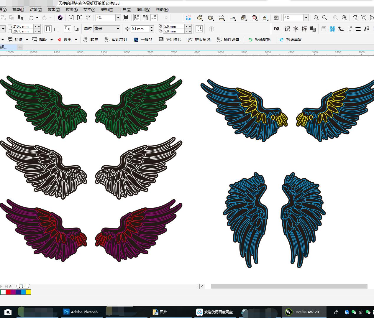Click the undo arrow icon
The width and height of the screenshot is (374, 318).
pos(31,18)
